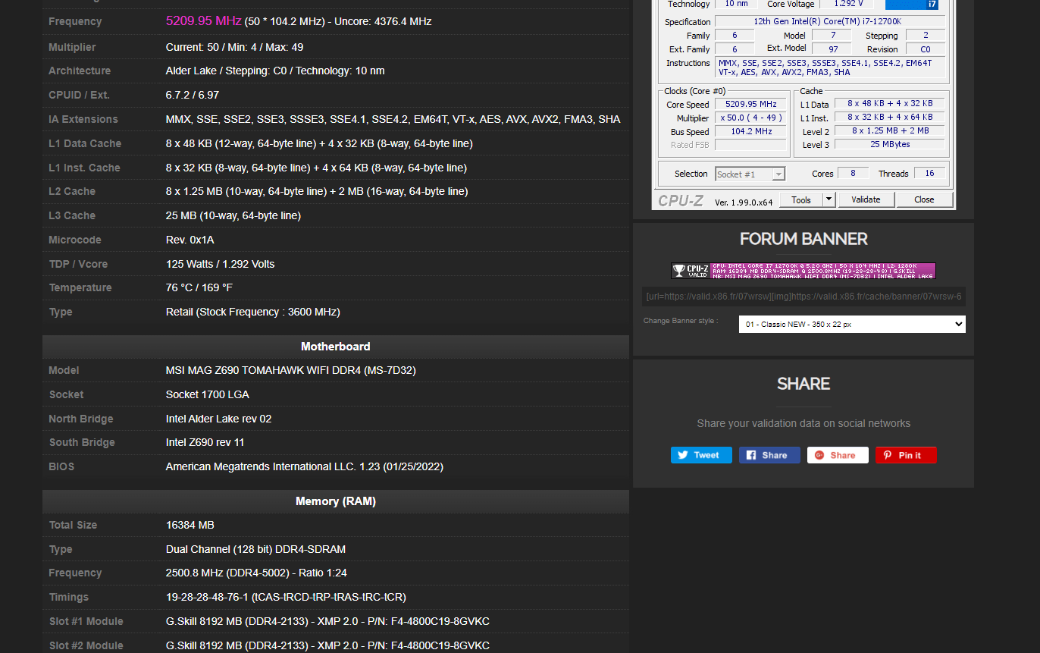
Task: Click Microcode value Rev. 0x1A
Action: pos(190,240)
